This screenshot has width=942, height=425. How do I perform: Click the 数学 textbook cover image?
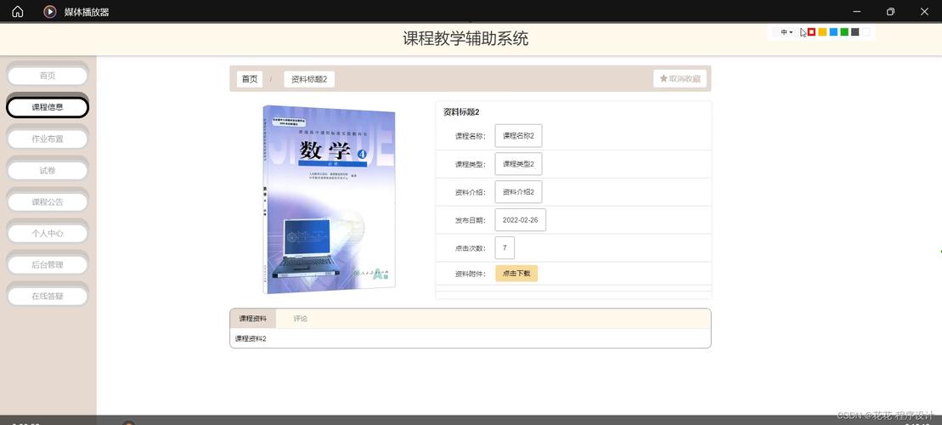(329, 200)
